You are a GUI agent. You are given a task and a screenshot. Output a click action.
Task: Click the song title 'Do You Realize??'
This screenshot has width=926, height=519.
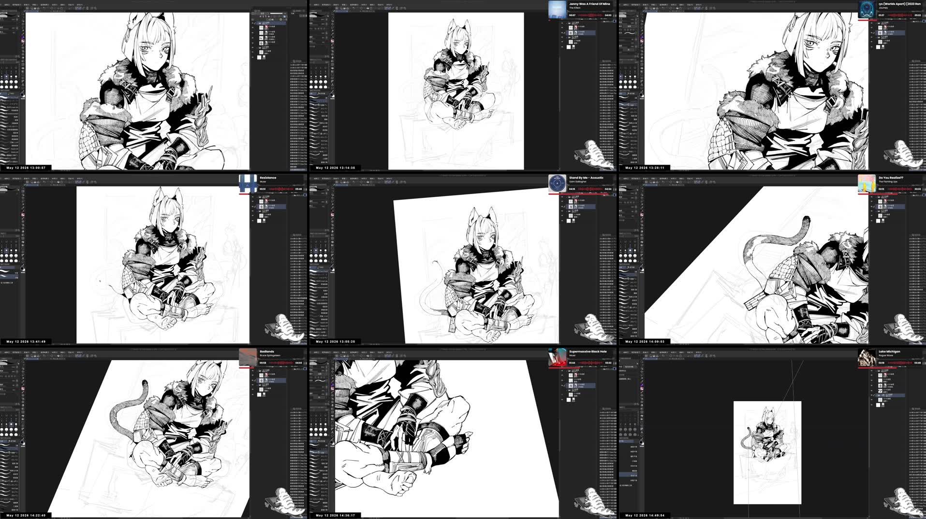(x=891, y=178)
